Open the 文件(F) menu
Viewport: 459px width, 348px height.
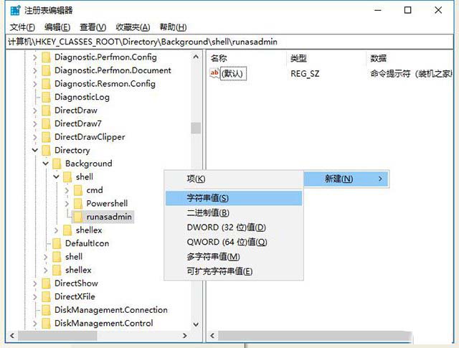coord(22,27)
